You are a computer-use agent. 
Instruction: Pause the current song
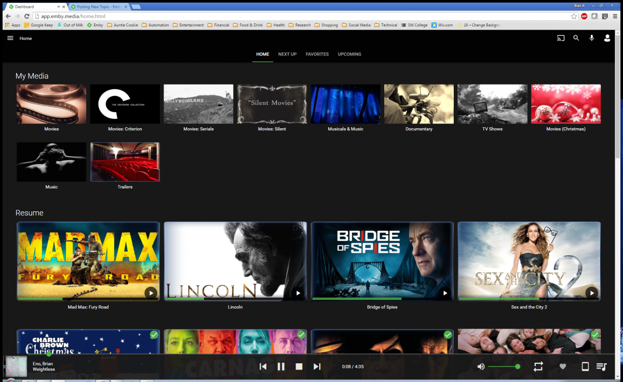[281, 366]
